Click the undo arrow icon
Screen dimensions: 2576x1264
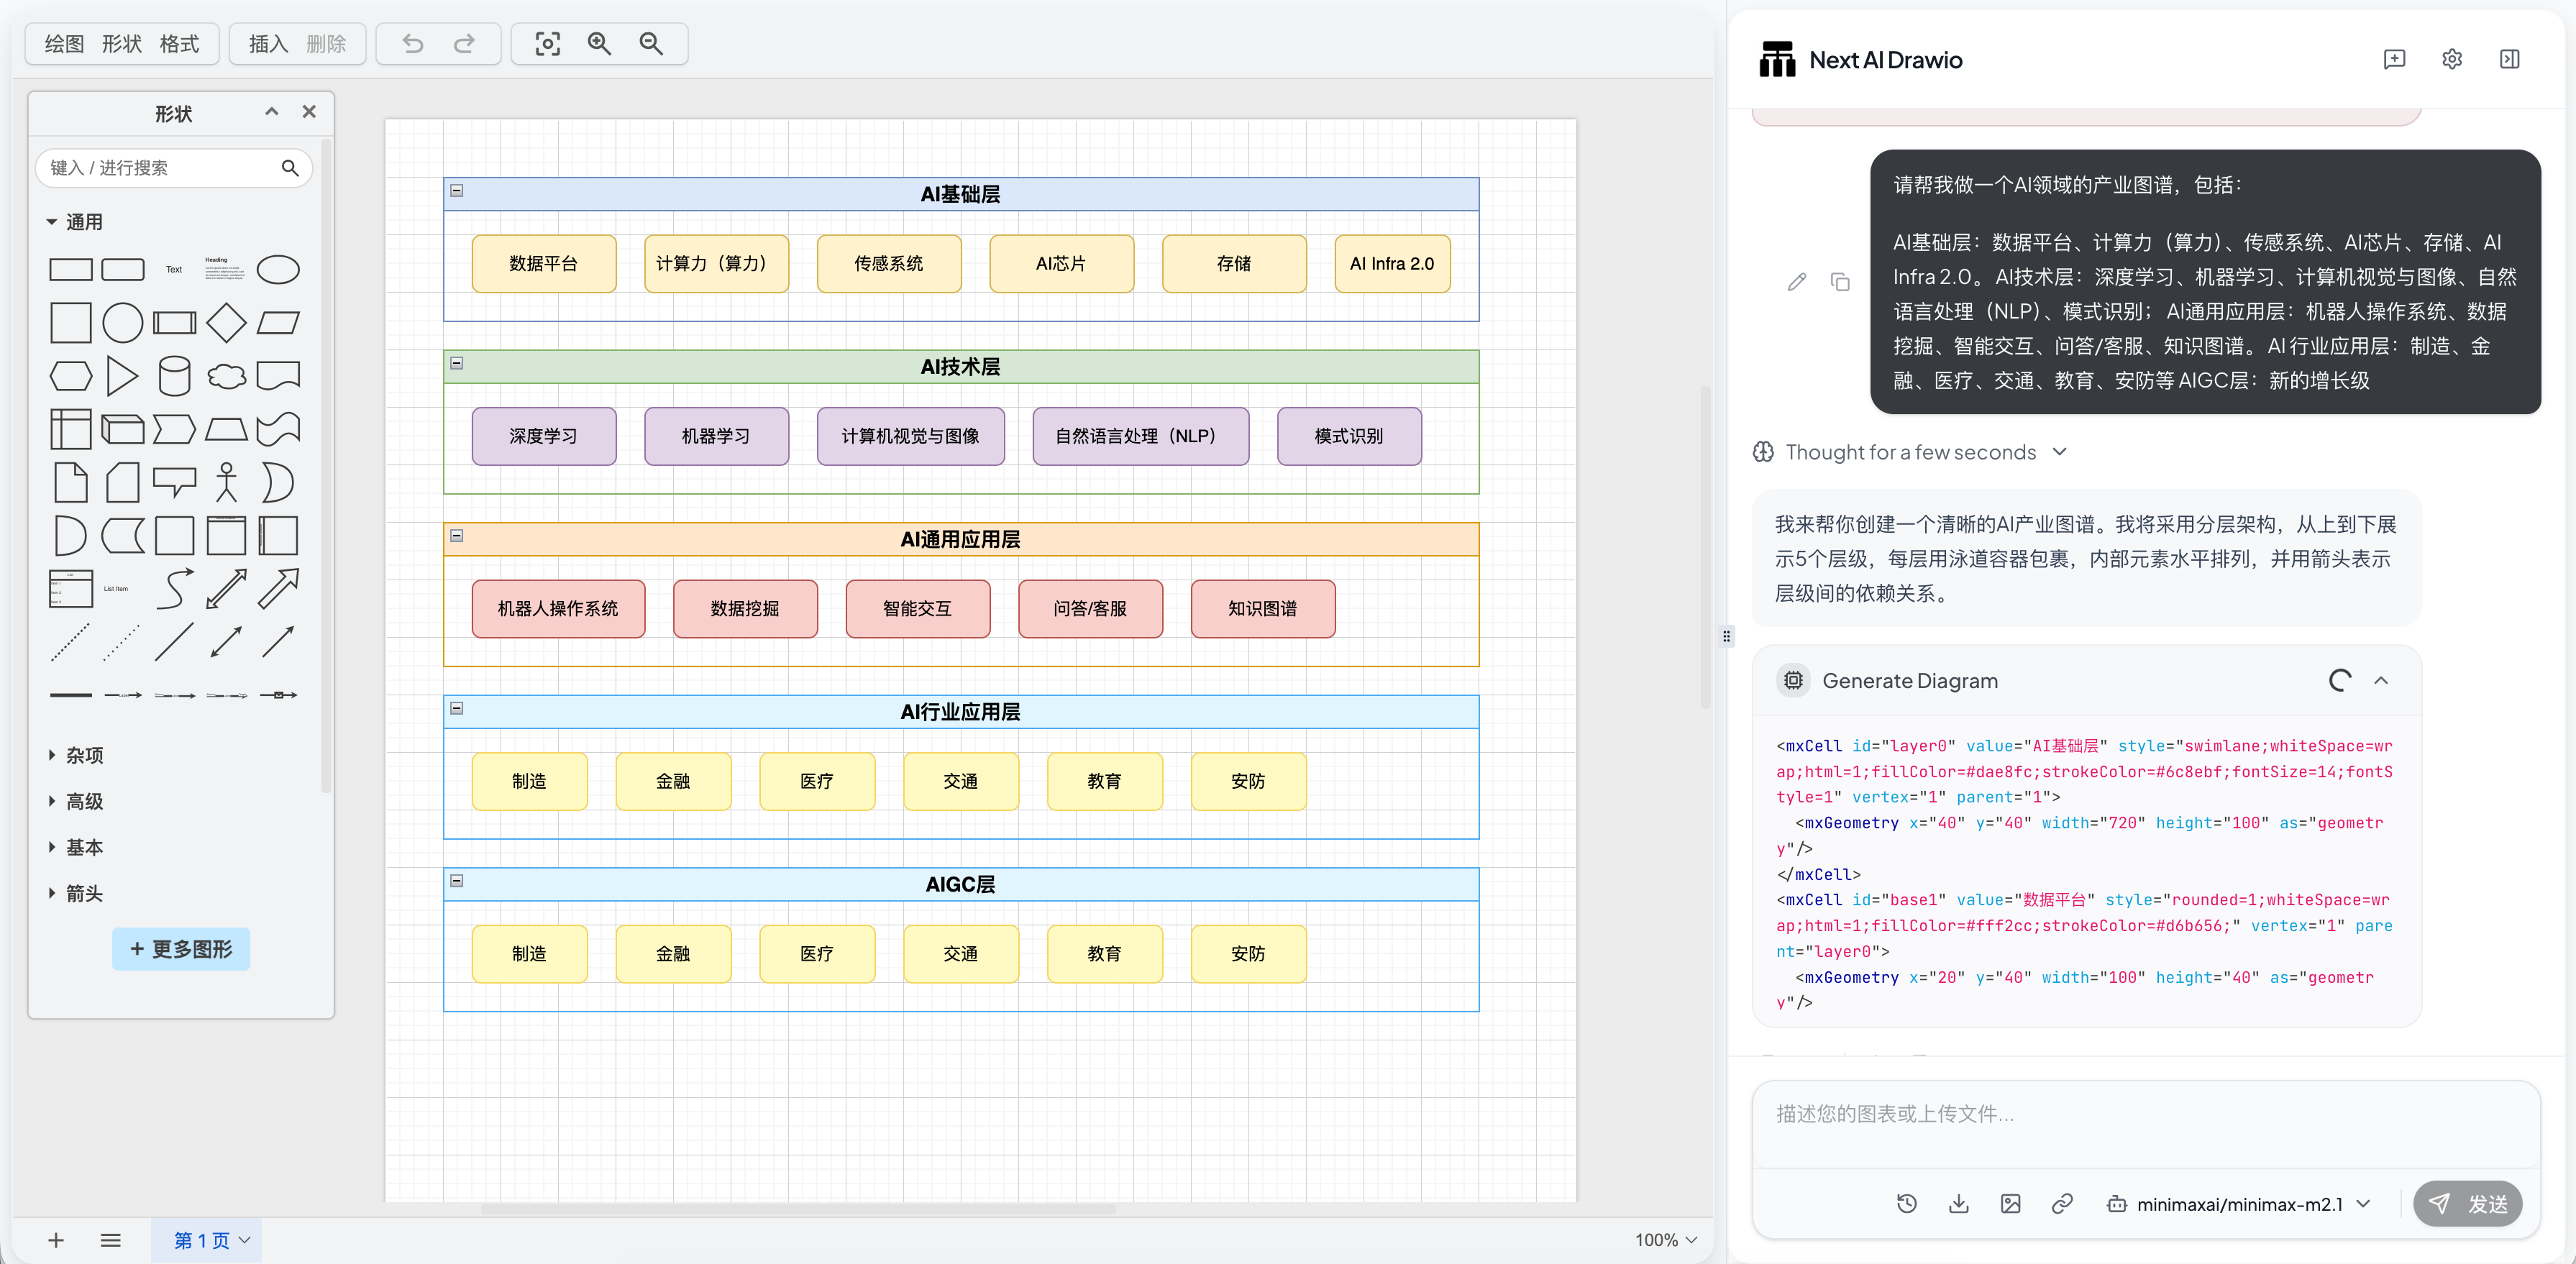tap(412, 44)
